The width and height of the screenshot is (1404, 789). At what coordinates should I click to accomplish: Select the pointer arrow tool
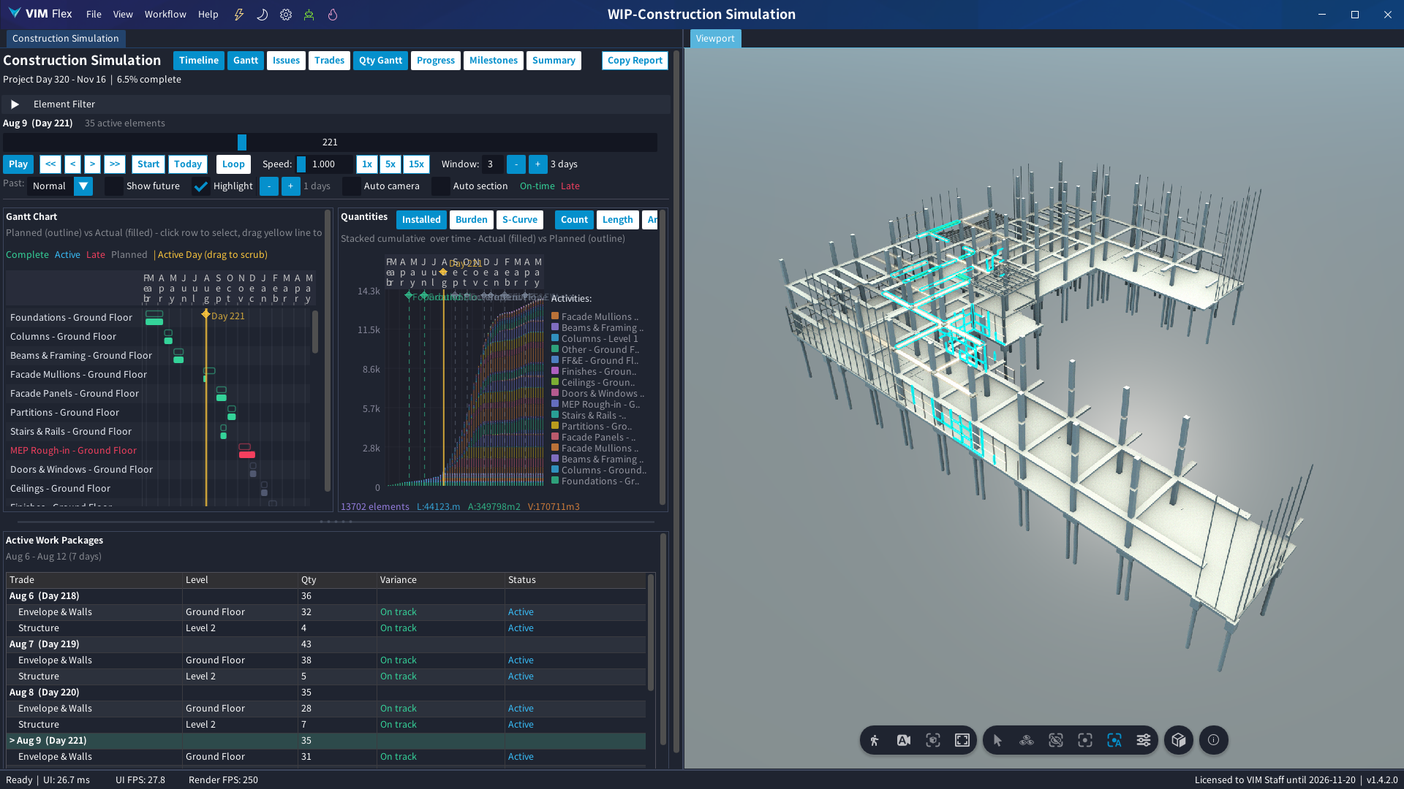pyautogui.click(x=997, y=740)
